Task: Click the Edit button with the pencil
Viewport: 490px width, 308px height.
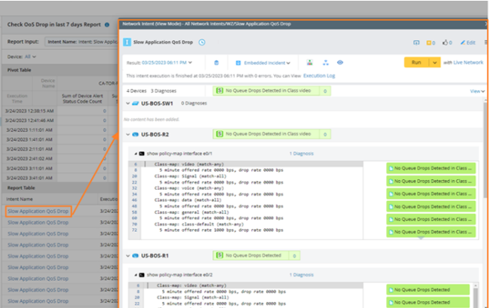Action: [x=467, y=42]
